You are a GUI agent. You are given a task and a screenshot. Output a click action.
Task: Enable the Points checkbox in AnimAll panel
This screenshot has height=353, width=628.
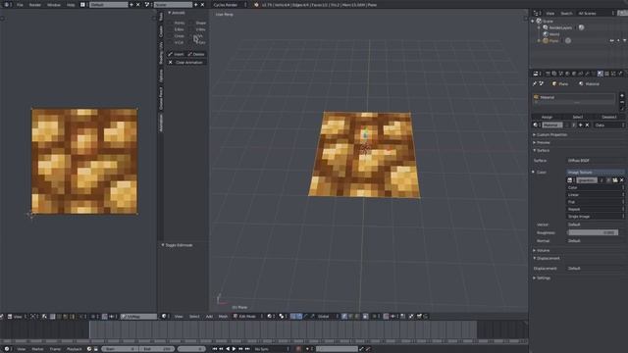pyautogui.click(x=170, y=23)
